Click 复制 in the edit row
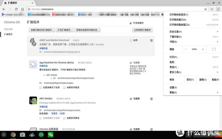 [x=203, y=80]
